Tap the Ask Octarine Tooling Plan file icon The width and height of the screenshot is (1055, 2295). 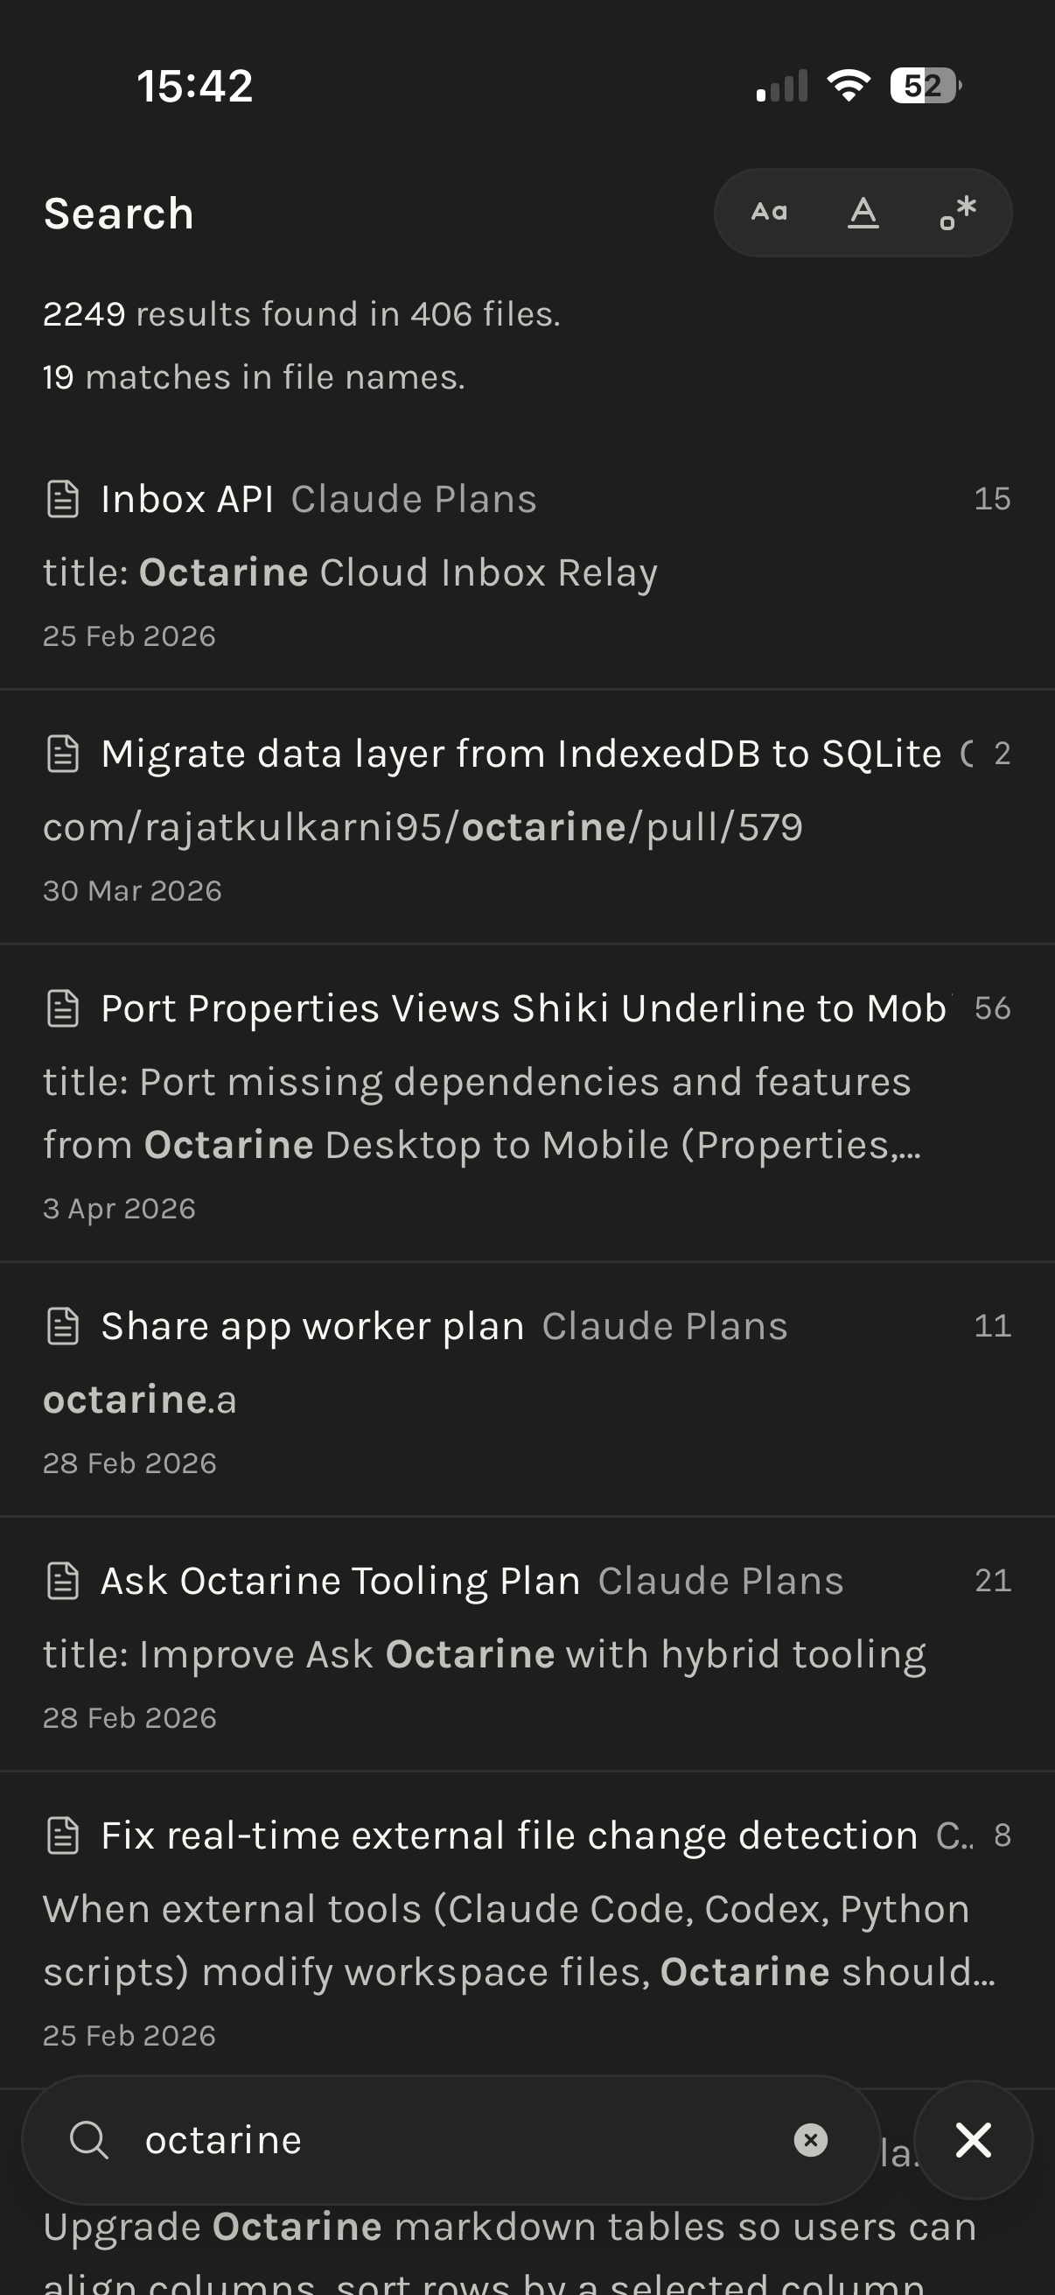click(x=62, y=1581)
